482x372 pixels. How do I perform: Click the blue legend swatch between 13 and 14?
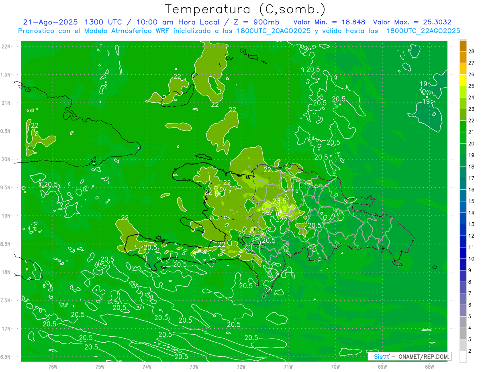pyautogui.click(x=463, y=219)
